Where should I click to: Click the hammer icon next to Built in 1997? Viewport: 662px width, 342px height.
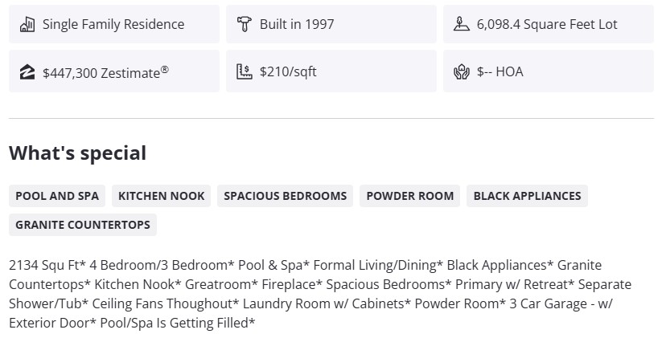(245, 24)
